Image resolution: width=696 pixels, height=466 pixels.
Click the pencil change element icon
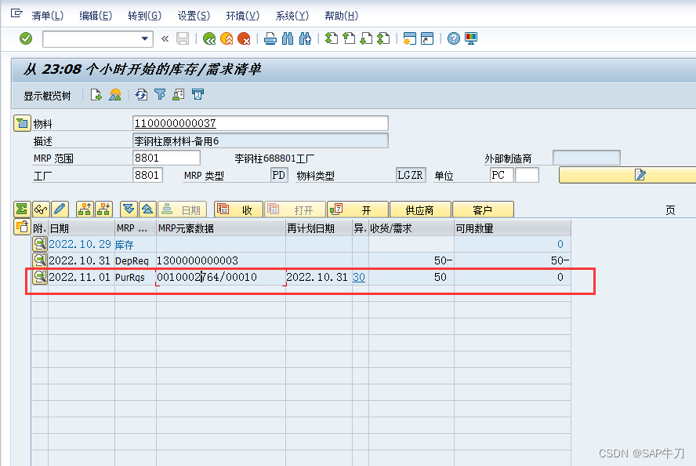tap(60, 209)
